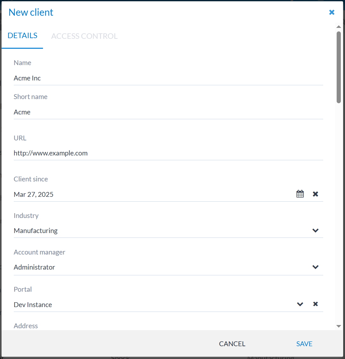Save the new client
345x359 pixels.
tap(304, 344)
